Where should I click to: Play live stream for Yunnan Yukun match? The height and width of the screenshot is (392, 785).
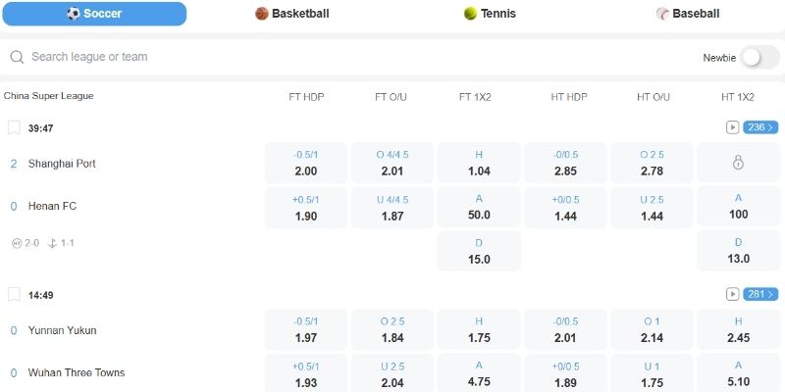point(732,295)
